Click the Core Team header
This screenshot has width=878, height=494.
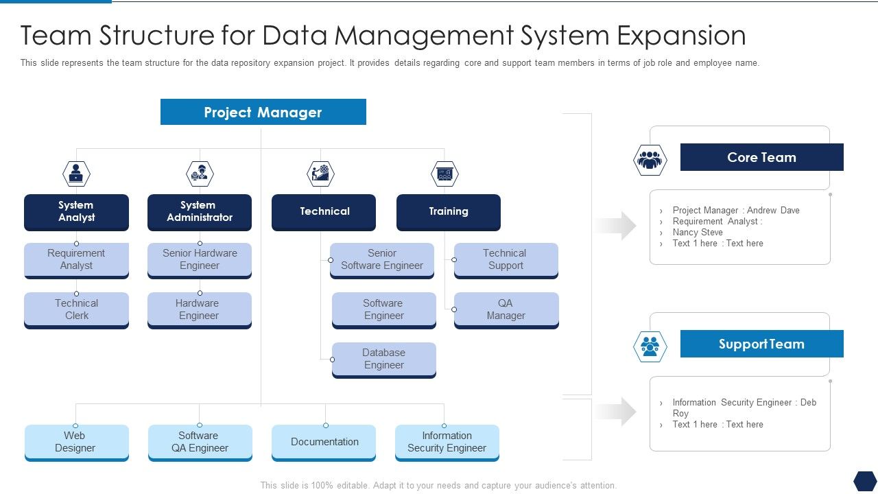762,157
